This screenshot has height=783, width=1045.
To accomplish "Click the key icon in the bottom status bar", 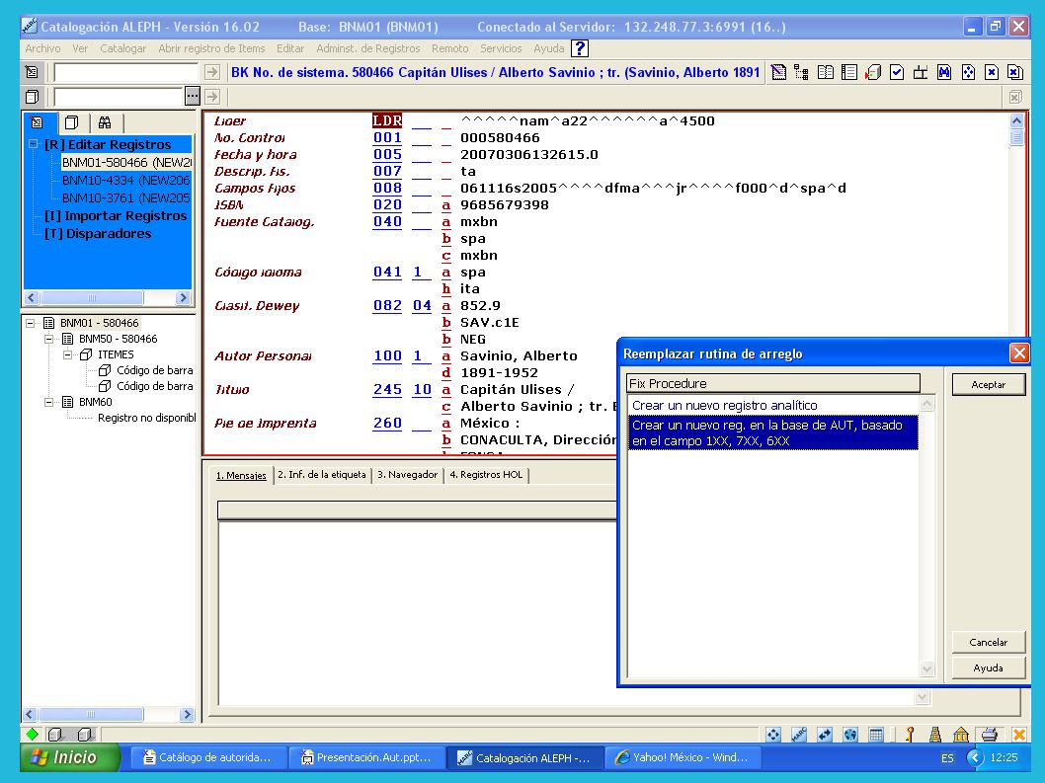I will coord(910,735).
